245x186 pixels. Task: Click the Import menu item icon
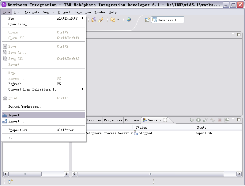[5, 115]
